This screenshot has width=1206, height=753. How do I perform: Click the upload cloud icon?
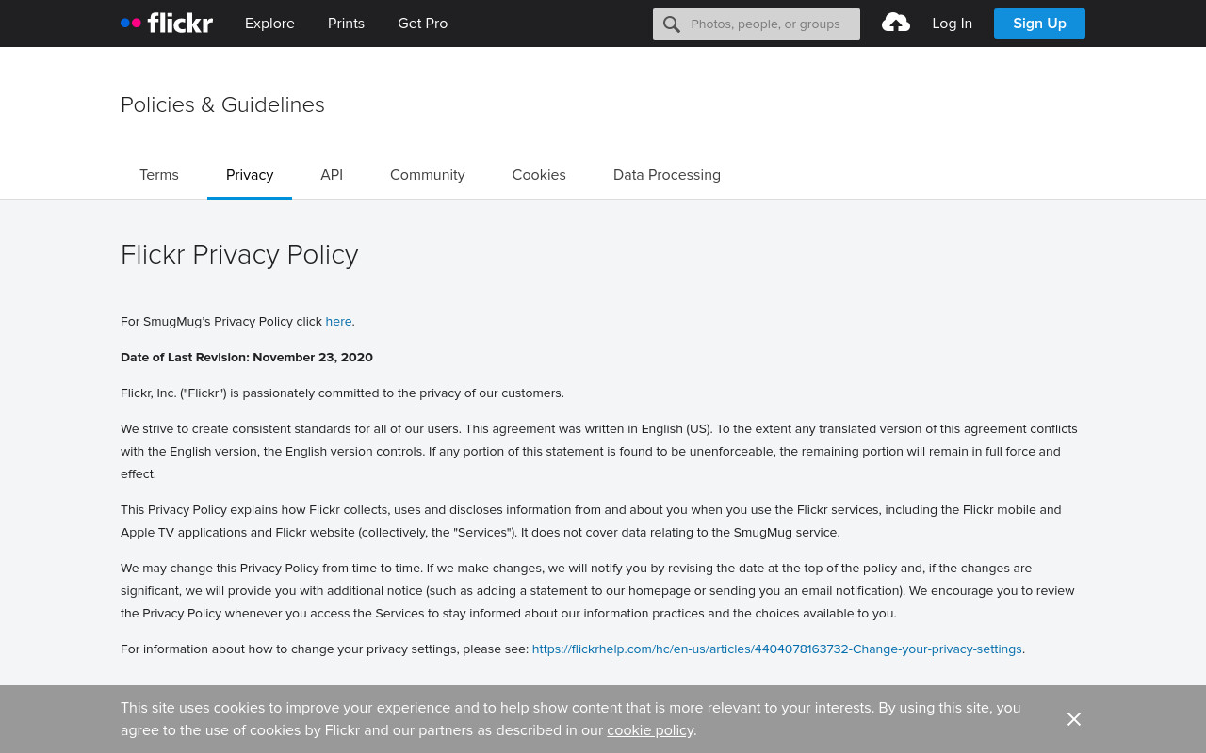tap(895, 23)
